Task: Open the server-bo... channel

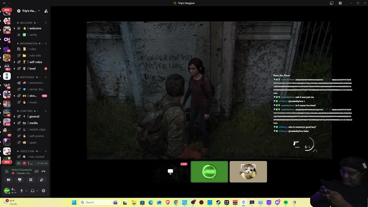Action: tap(32, 89)
